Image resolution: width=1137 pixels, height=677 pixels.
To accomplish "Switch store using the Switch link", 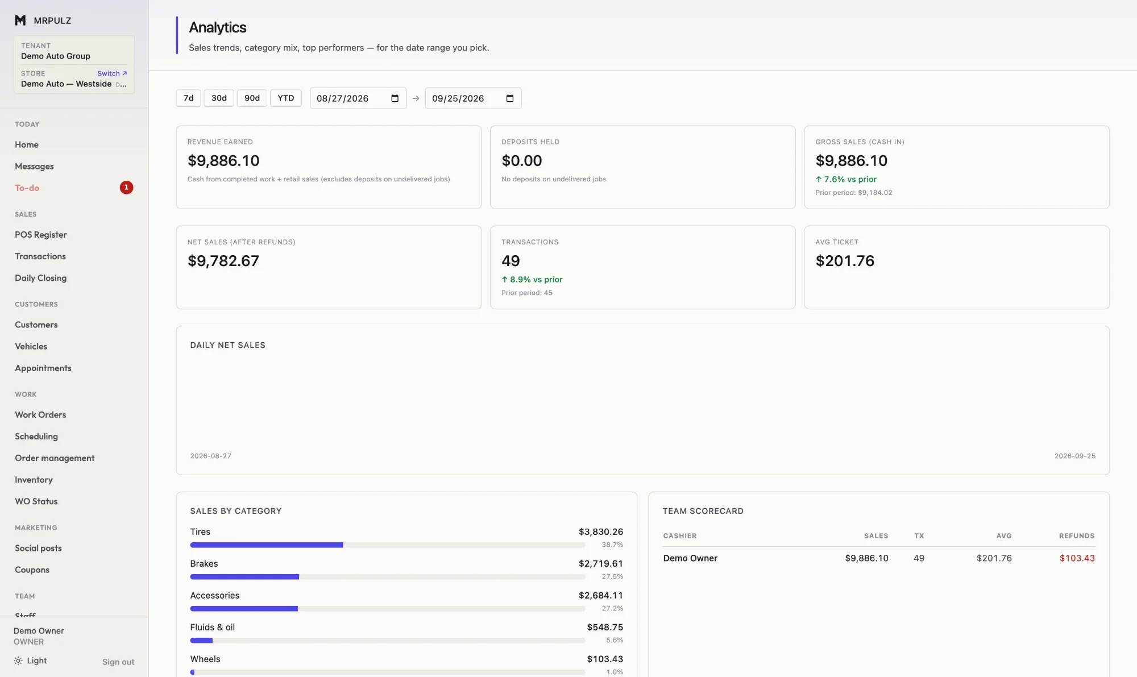I will point(112,73).
